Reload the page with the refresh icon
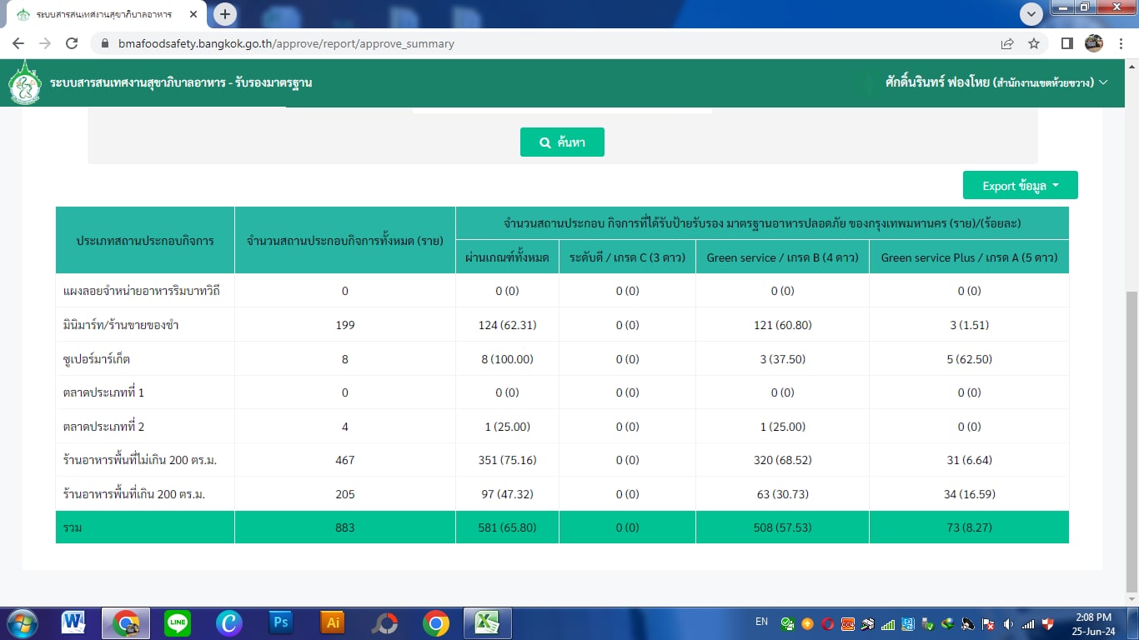The height and width of the screenshot is (640, 1139). [x=72, y=43]
